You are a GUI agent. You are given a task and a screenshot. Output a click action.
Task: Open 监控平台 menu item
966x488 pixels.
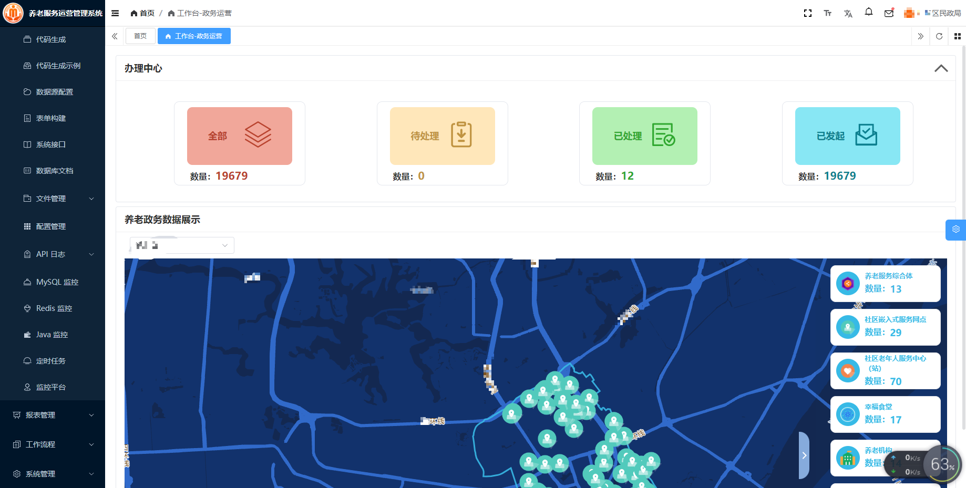53,387
